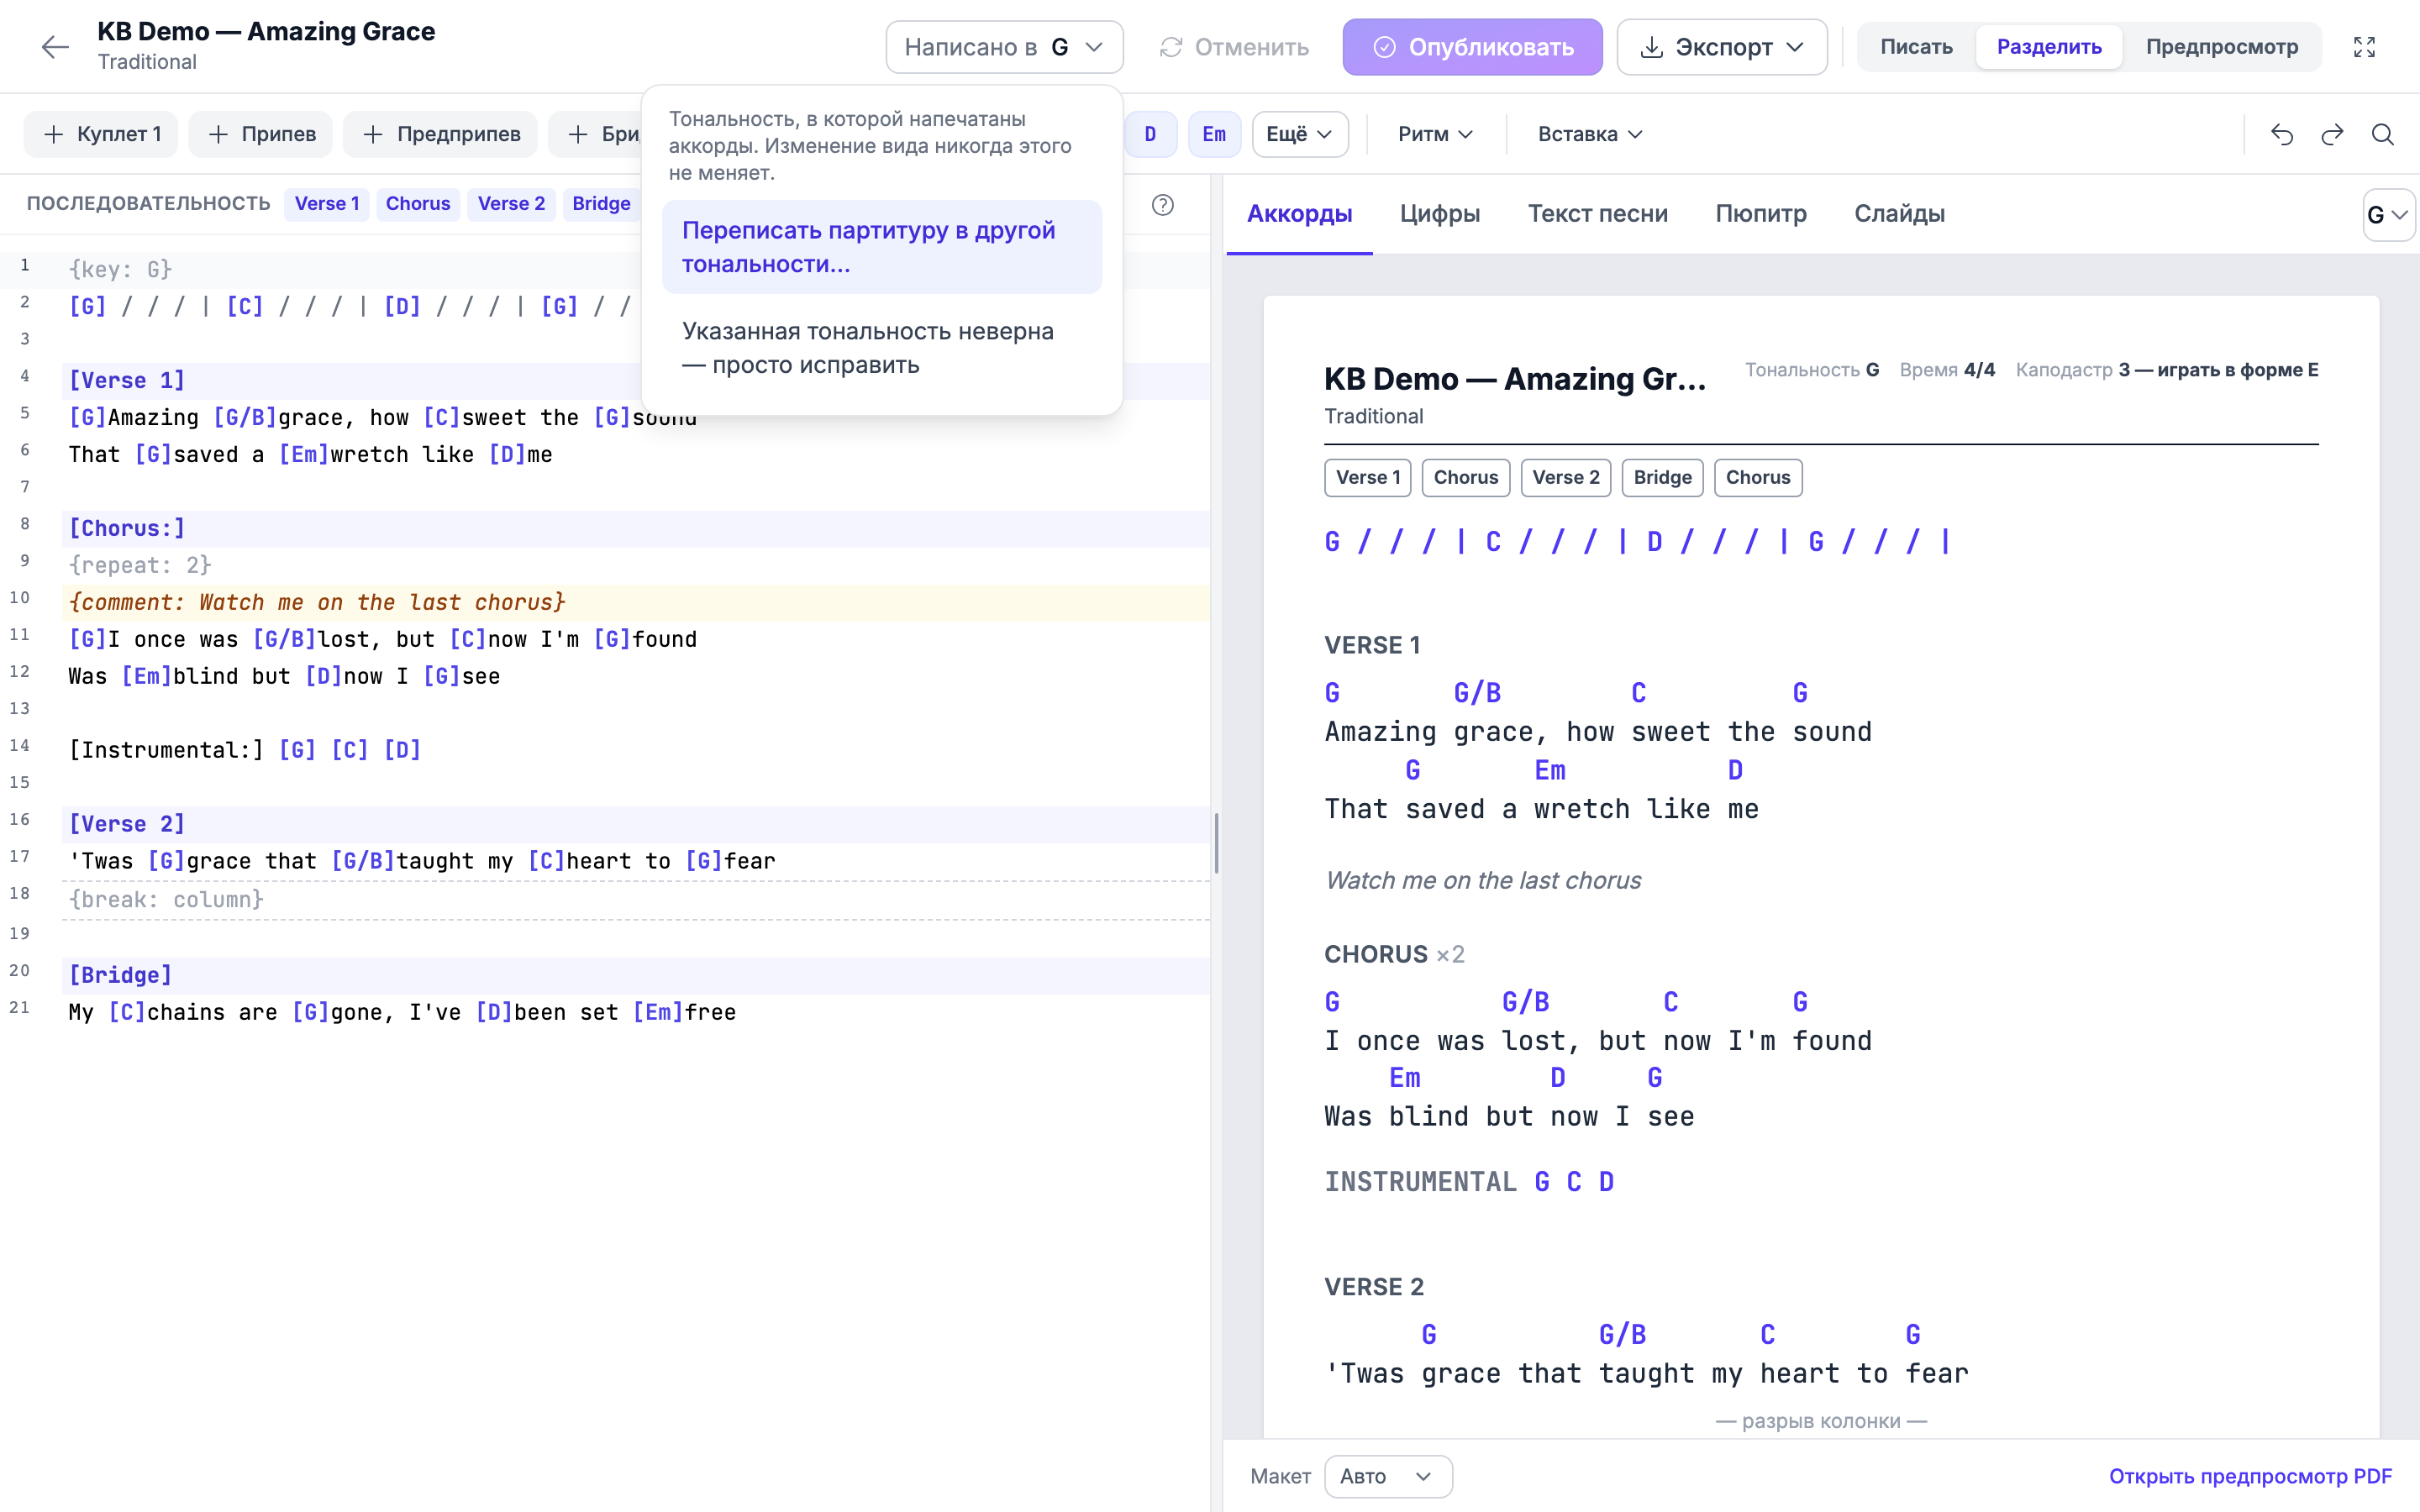Screen dimensions: 2420x1512
Task: Add a Предприпев section
Action: [x=440, y=134]
